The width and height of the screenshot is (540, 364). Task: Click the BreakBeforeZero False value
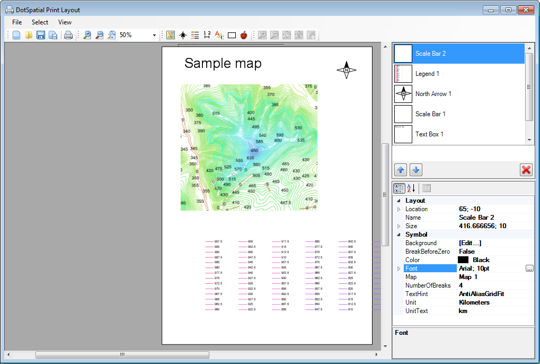tap(495, 252)
